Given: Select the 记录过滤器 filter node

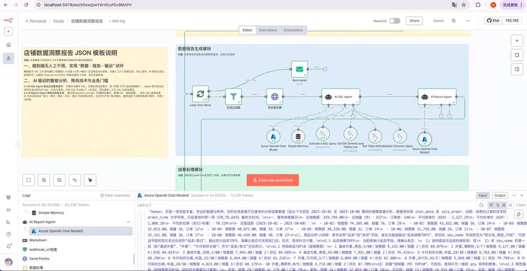Looking at the screenshot, I should point(234,96).
